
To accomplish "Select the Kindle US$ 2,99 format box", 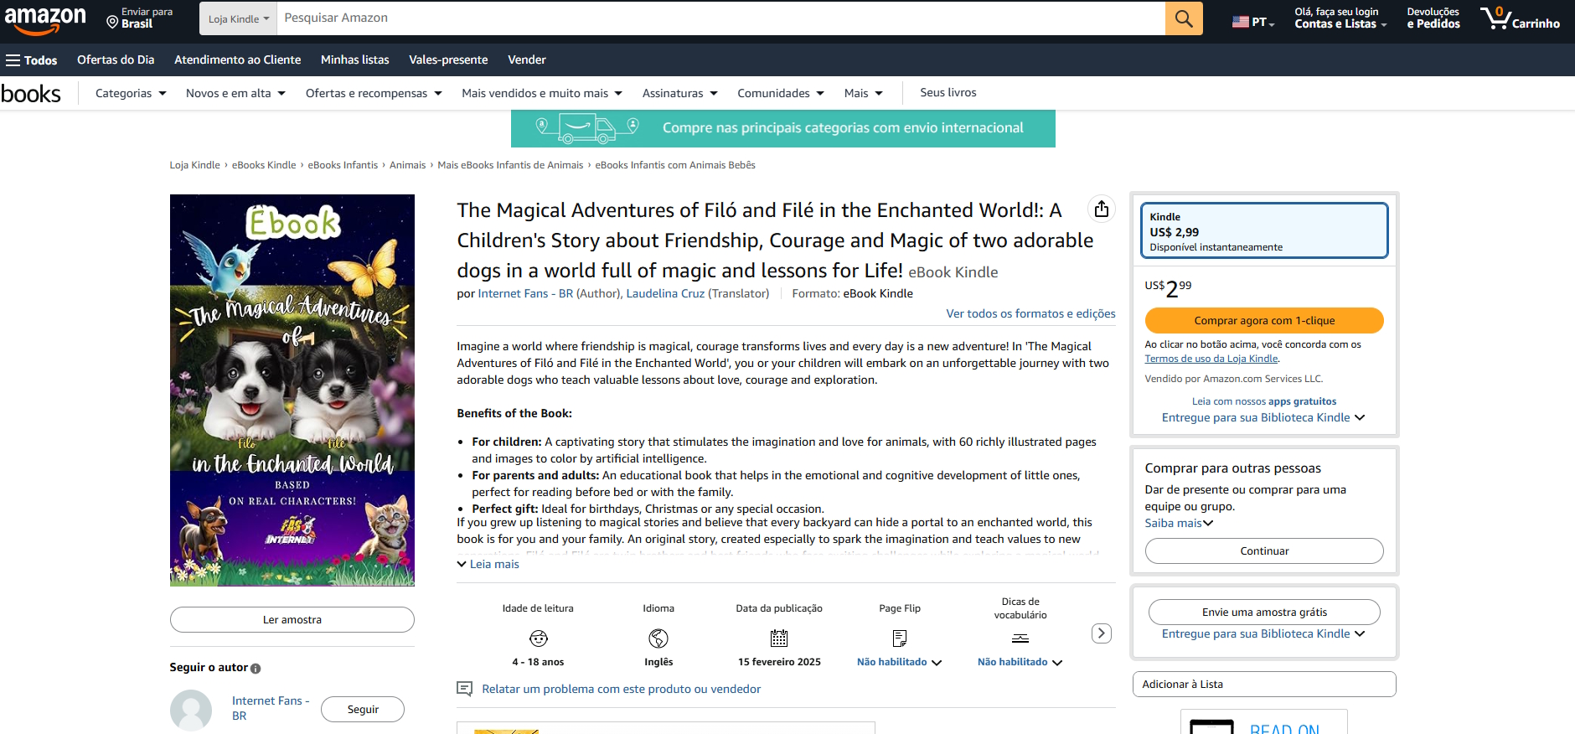I will click(x=1264, y=230).
